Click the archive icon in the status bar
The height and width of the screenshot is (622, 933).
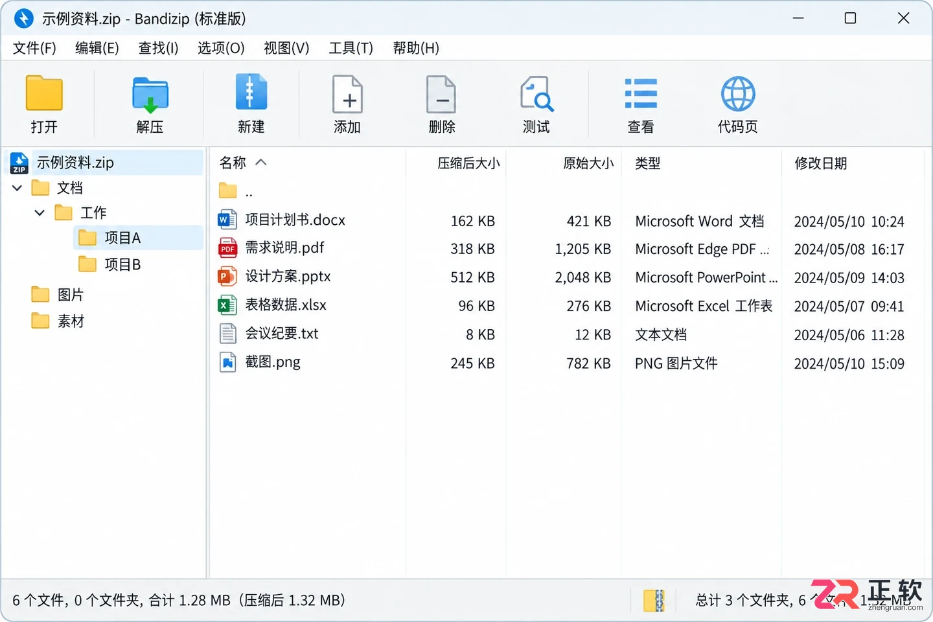pyautogui.click(x=654, y=601)
